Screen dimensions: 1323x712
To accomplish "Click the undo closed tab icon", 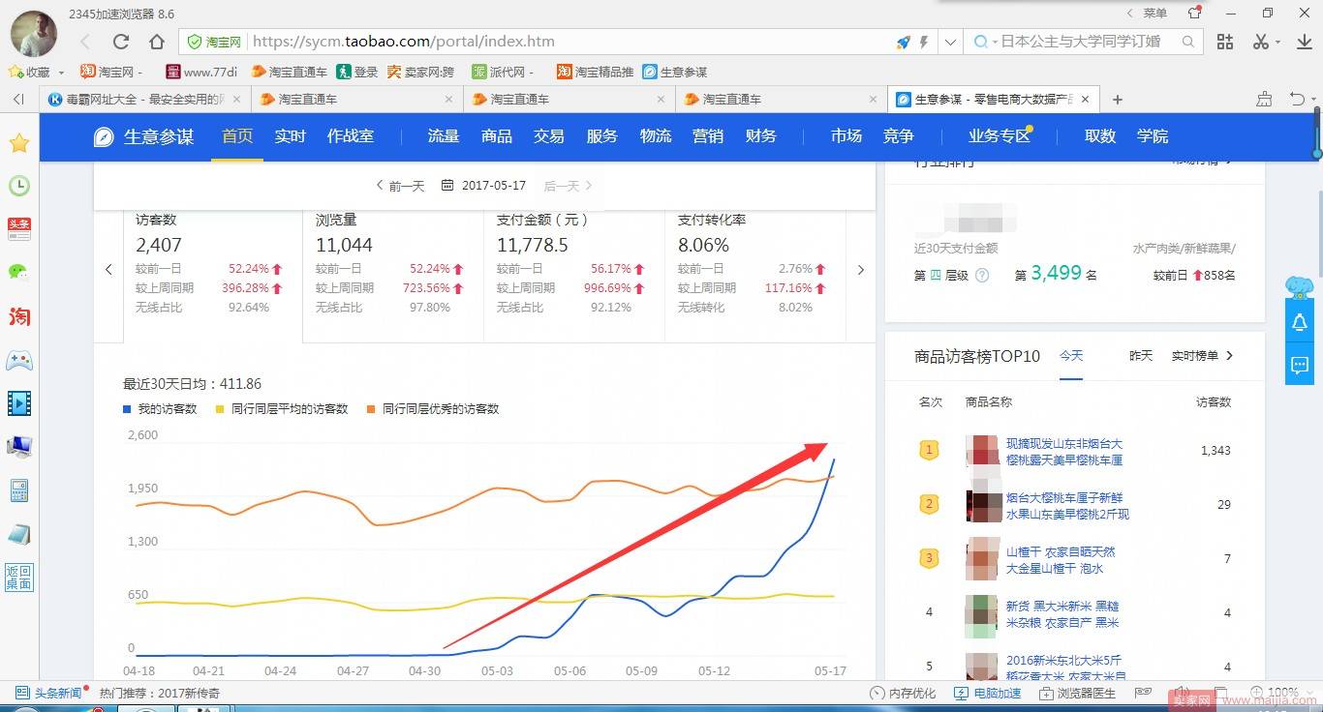I will coord(1298,99).
